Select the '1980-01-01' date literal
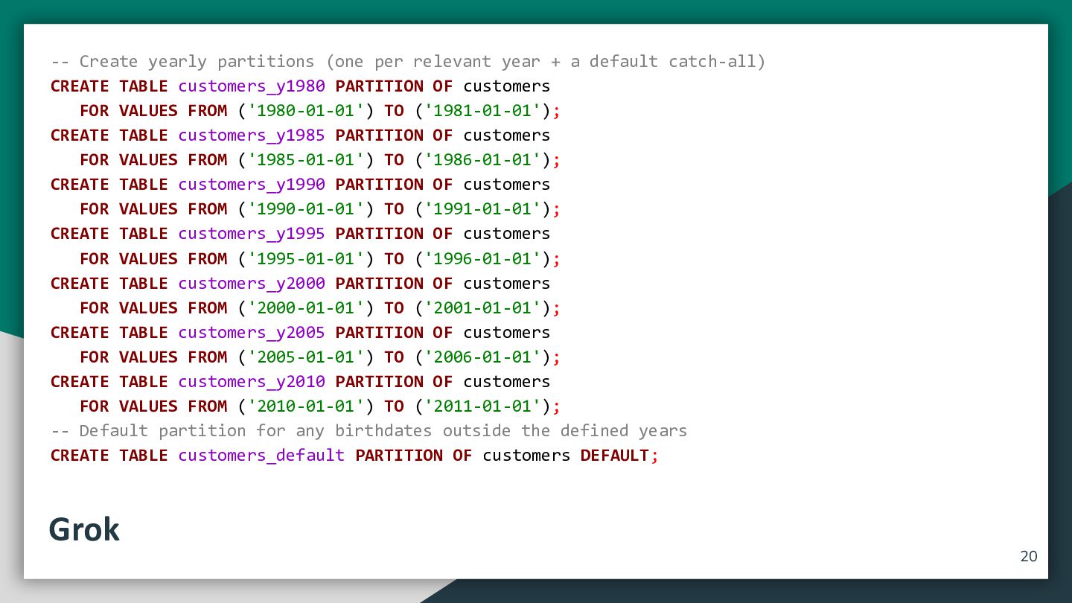This screenshot has width=1072, height=603. 306,111
